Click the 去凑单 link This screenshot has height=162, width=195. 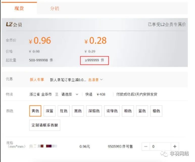pyautogui.click(x=93, y=80)
